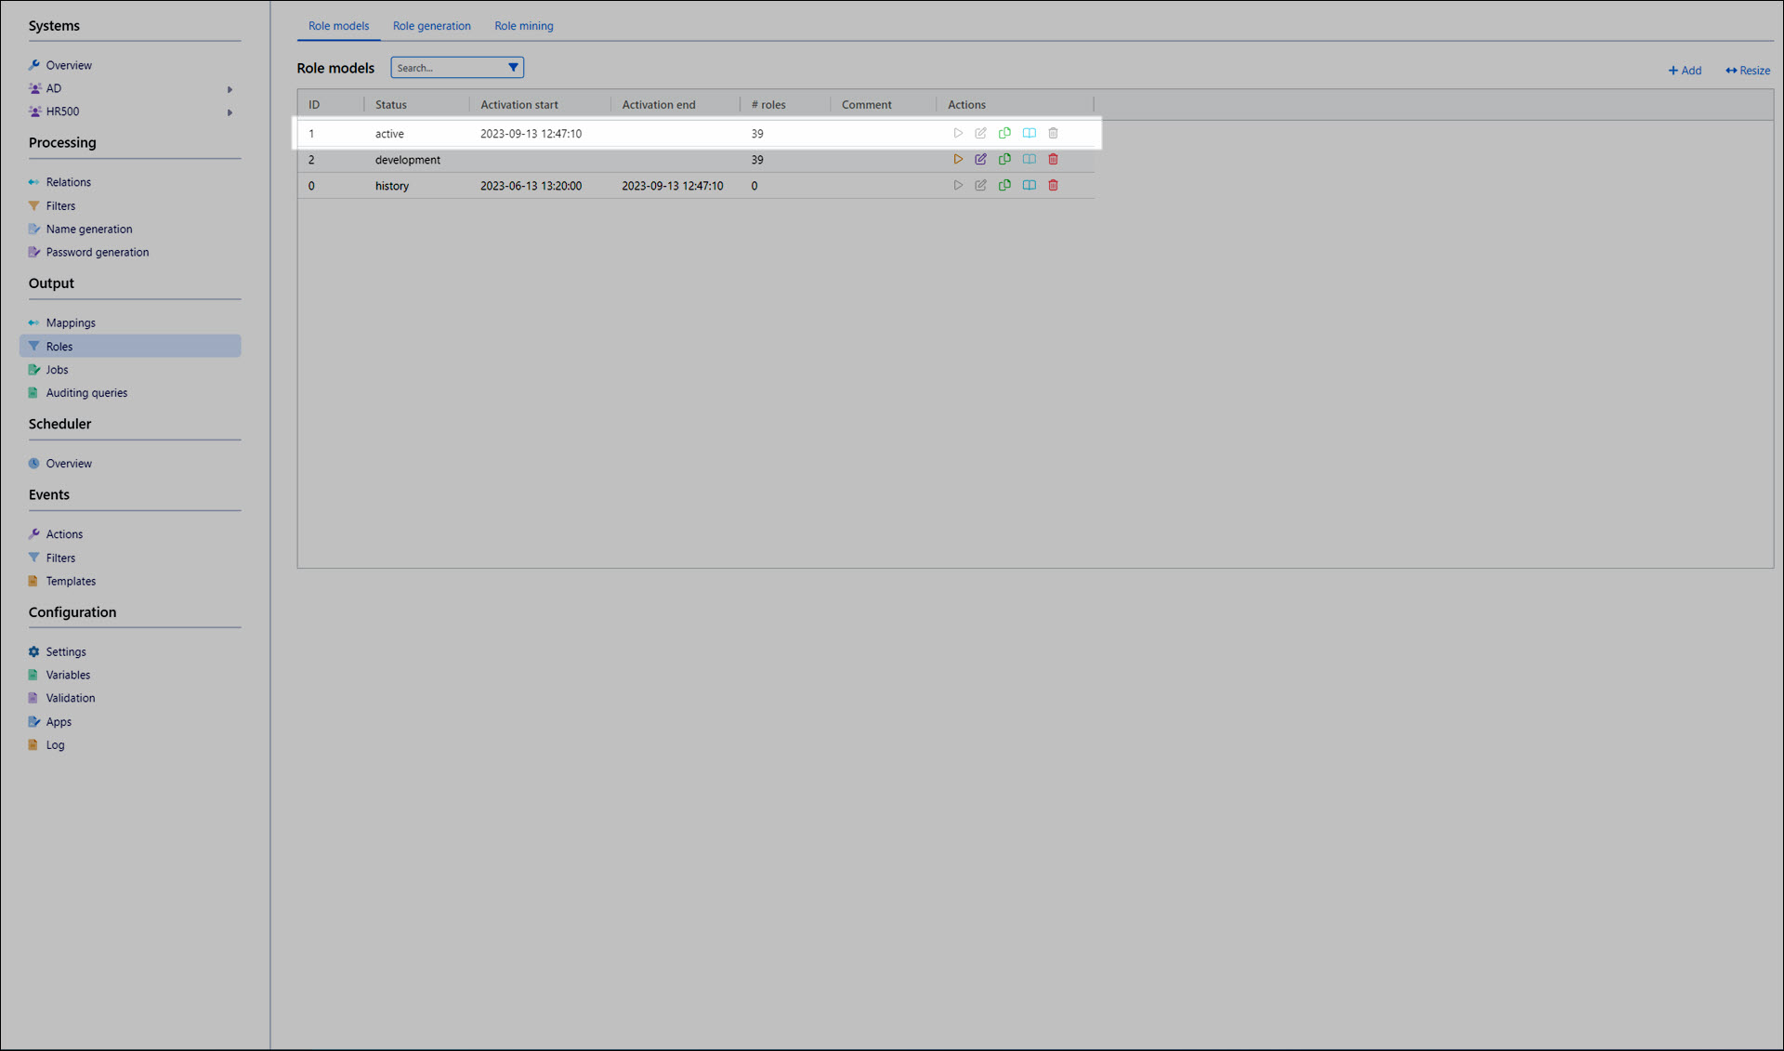Open the search filter dropdown funnel

(513, 68)
